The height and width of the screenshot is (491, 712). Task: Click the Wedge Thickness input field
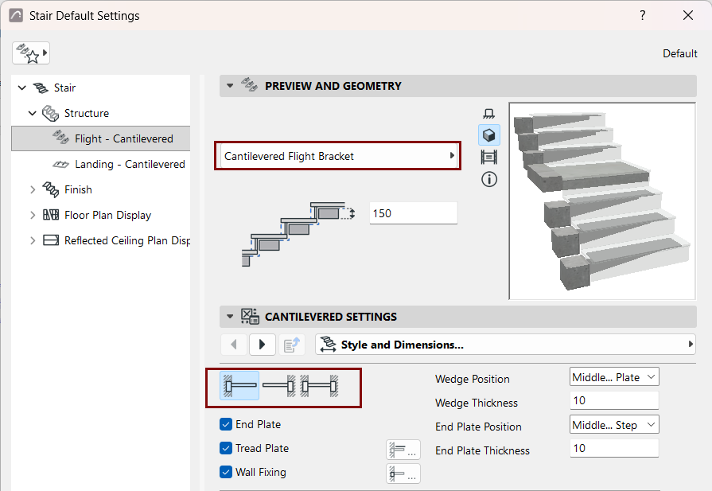click(x=614, y=400)
